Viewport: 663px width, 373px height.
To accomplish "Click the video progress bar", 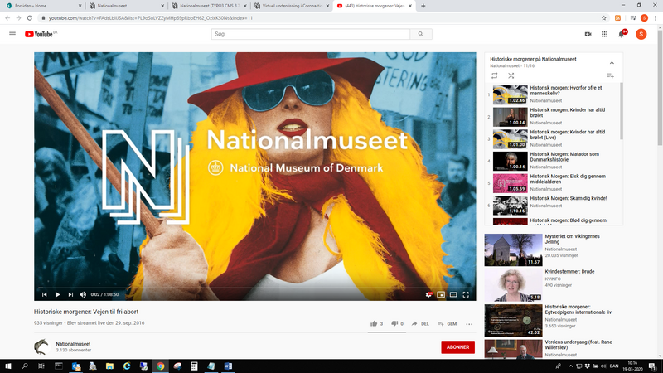I will tap(255, 288).
